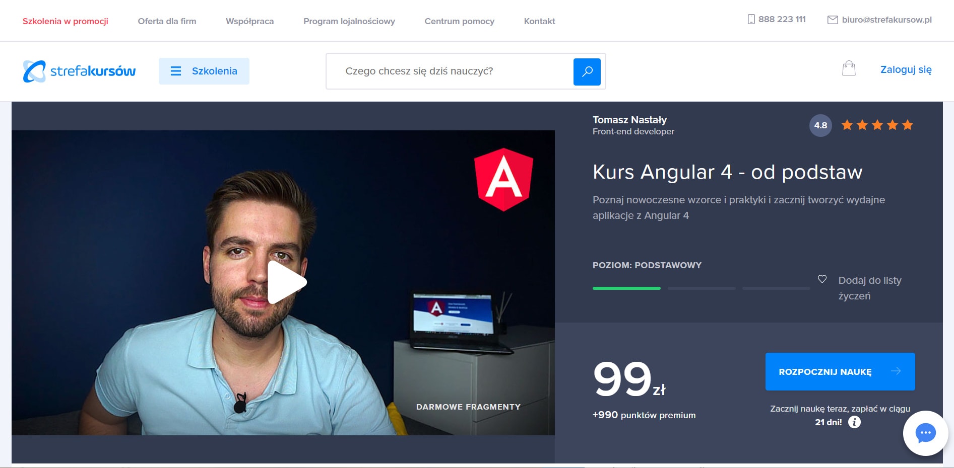The height and width of the screenshot is (468, 954).
Task: Expand the Szkolenia dropdown label
Action: tap(214, 71)
